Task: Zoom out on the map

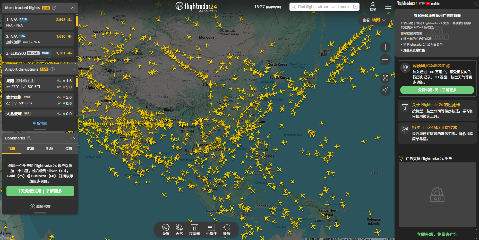Action: coord(385,59)
